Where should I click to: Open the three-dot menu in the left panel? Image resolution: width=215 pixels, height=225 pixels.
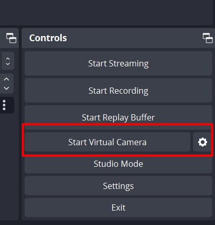(x=4, y=105)
